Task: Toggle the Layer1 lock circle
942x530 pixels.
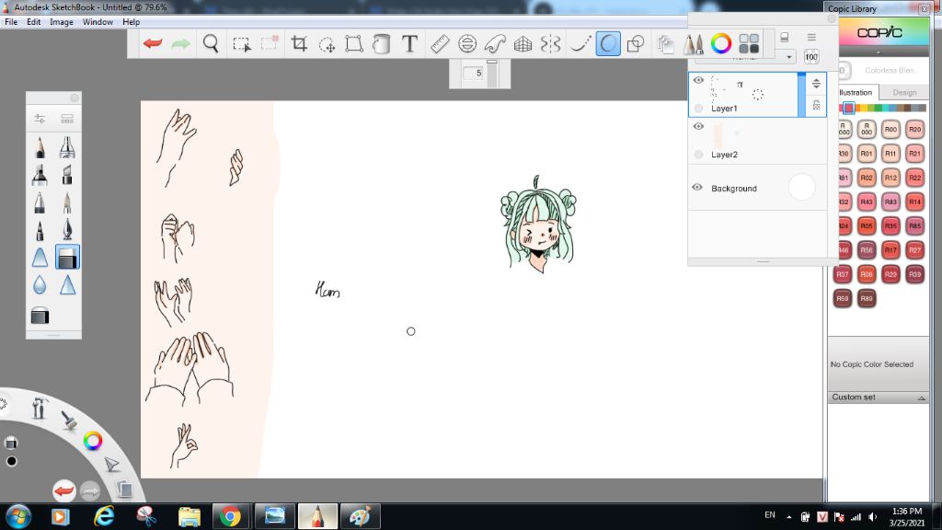Action: (698, 109)
